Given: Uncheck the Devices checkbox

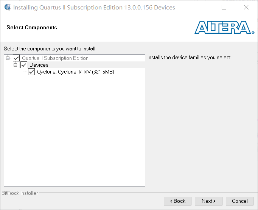Looking at the screenshot, I should 24,65.
